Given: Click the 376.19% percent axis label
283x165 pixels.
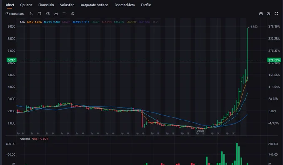Looking at the screenshot, I should click(274, 26).
